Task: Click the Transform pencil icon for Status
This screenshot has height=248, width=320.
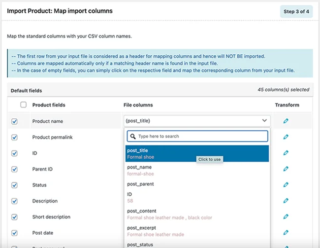Action: coord(286,185)
